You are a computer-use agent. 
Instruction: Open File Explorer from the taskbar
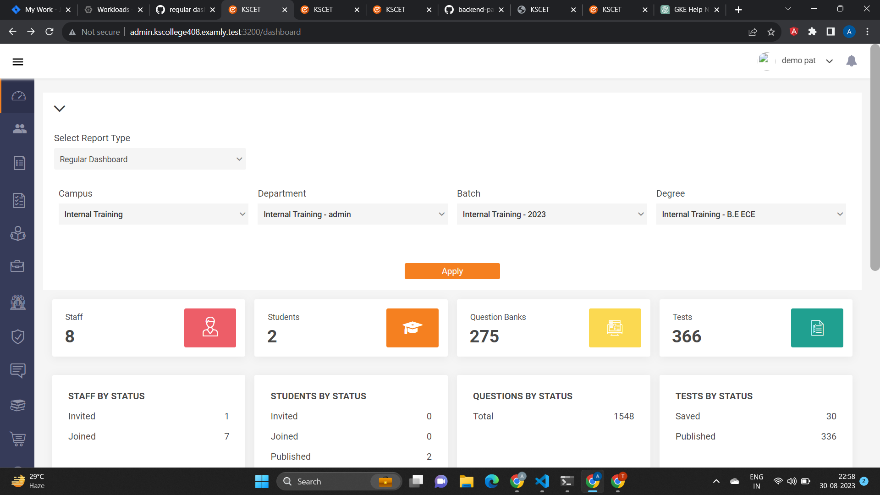[x=466, y=481]
